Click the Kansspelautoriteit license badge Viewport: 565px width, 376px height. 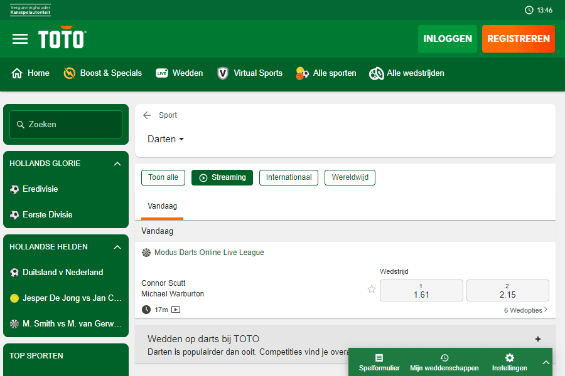coord(30,10)
